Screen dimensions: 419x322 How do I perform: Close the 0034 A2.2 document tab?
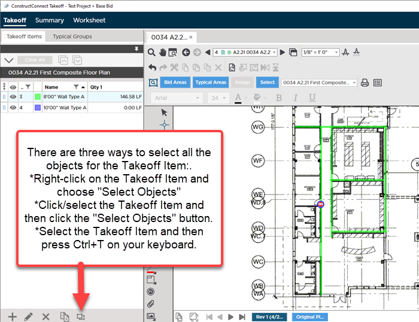pos(191,37)
